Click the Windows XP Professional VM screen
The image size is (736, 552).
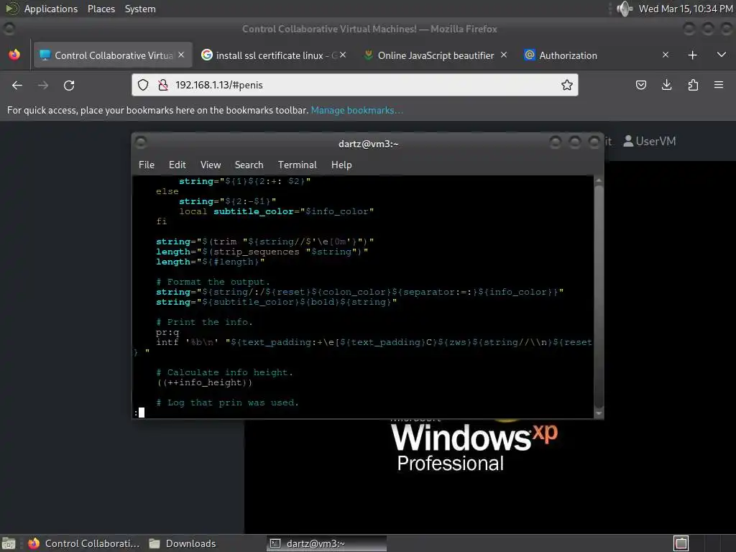[x=490, y=475]
